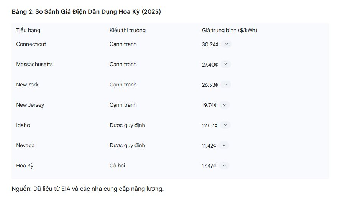Open the chevron next to Nevada's 11.42¢
This screenshot has height=200, width=341.
coord(224,145)
